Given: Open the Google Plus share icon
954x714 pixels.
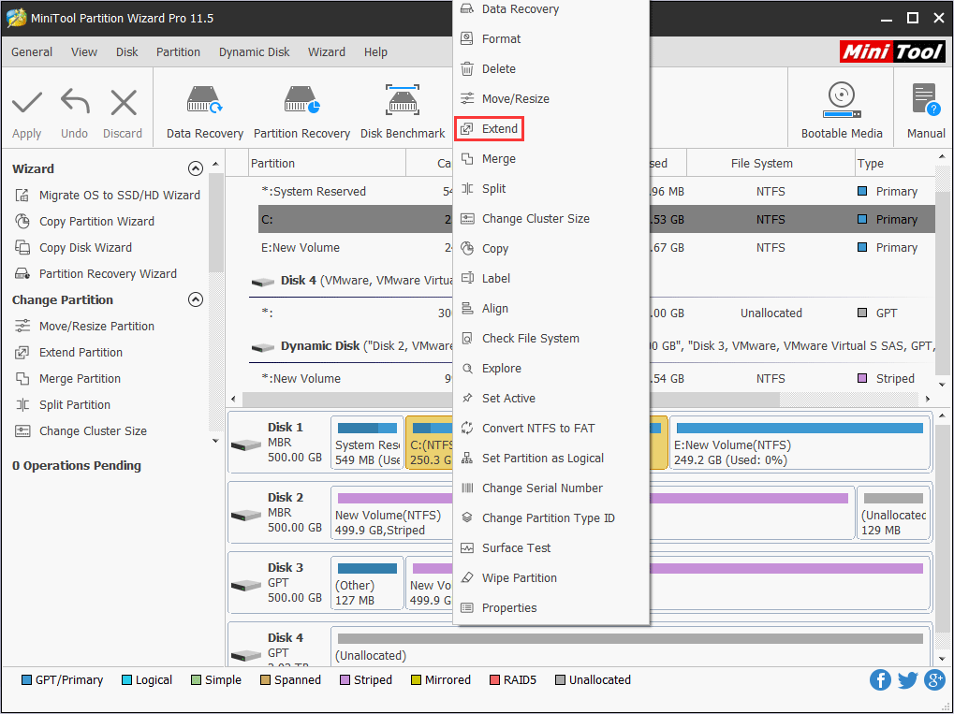Looking at the screenshot, I should point(934,680).
